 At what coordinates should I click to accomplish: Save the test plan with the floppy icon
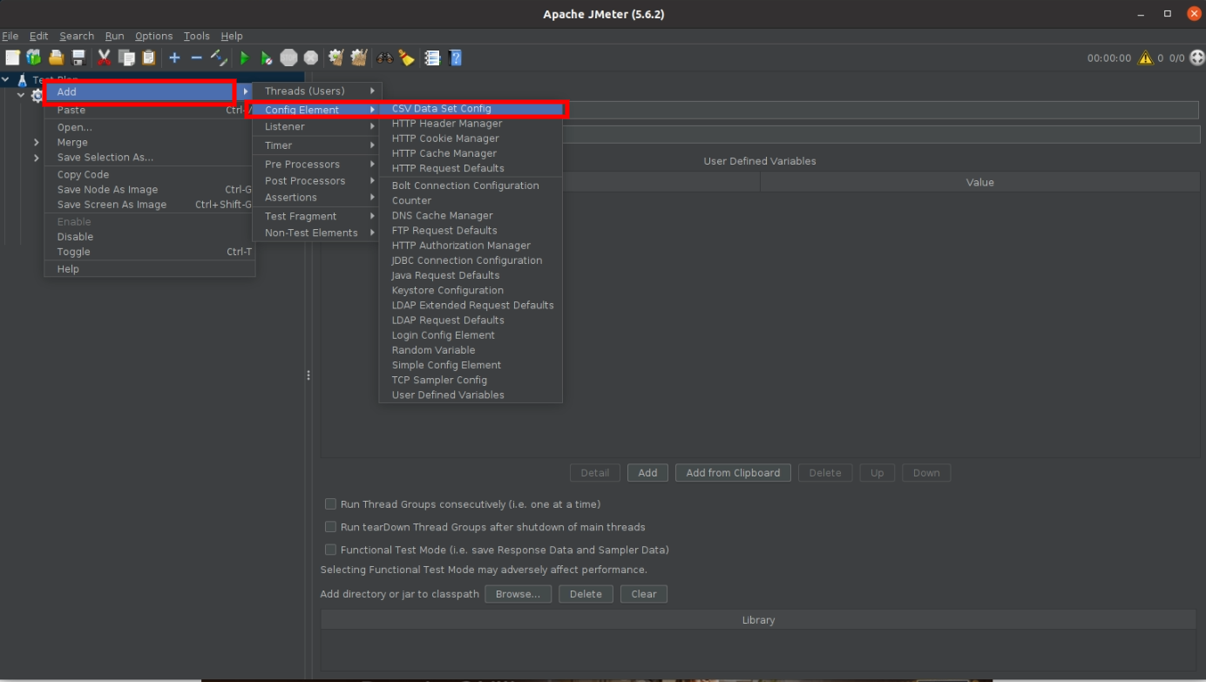[x=78, y=57]
